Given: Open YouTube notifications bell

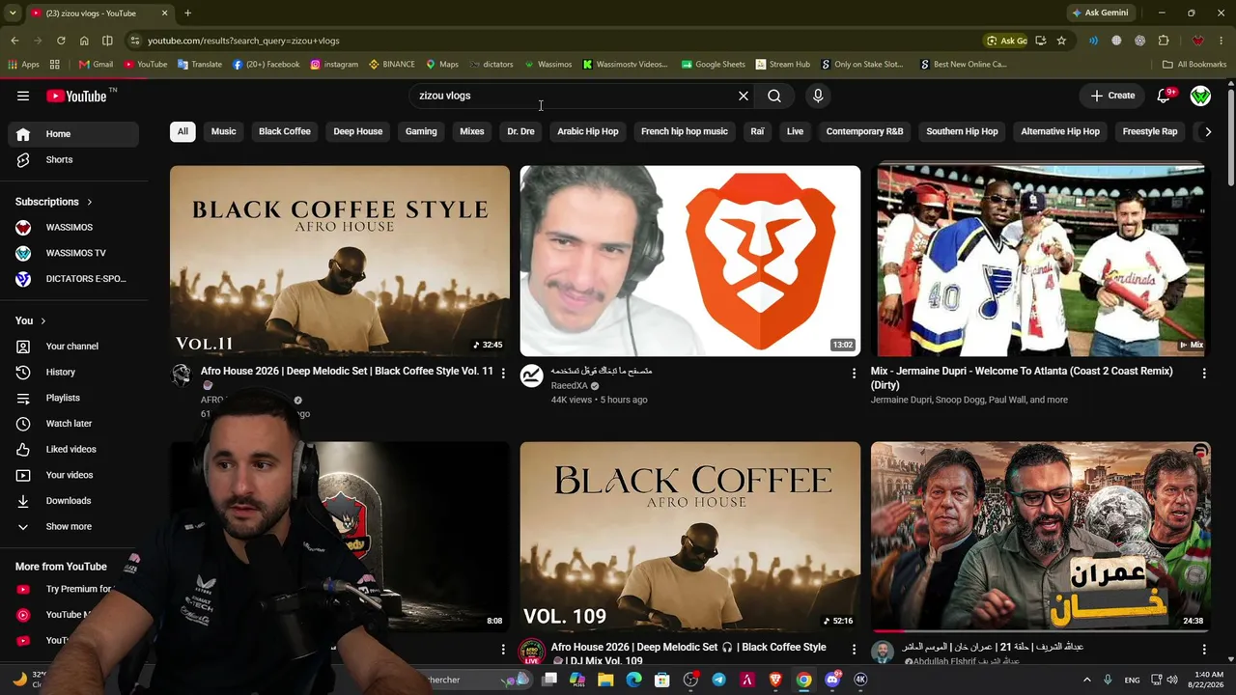Looking at the screenshot, I should click(1164, 96).
